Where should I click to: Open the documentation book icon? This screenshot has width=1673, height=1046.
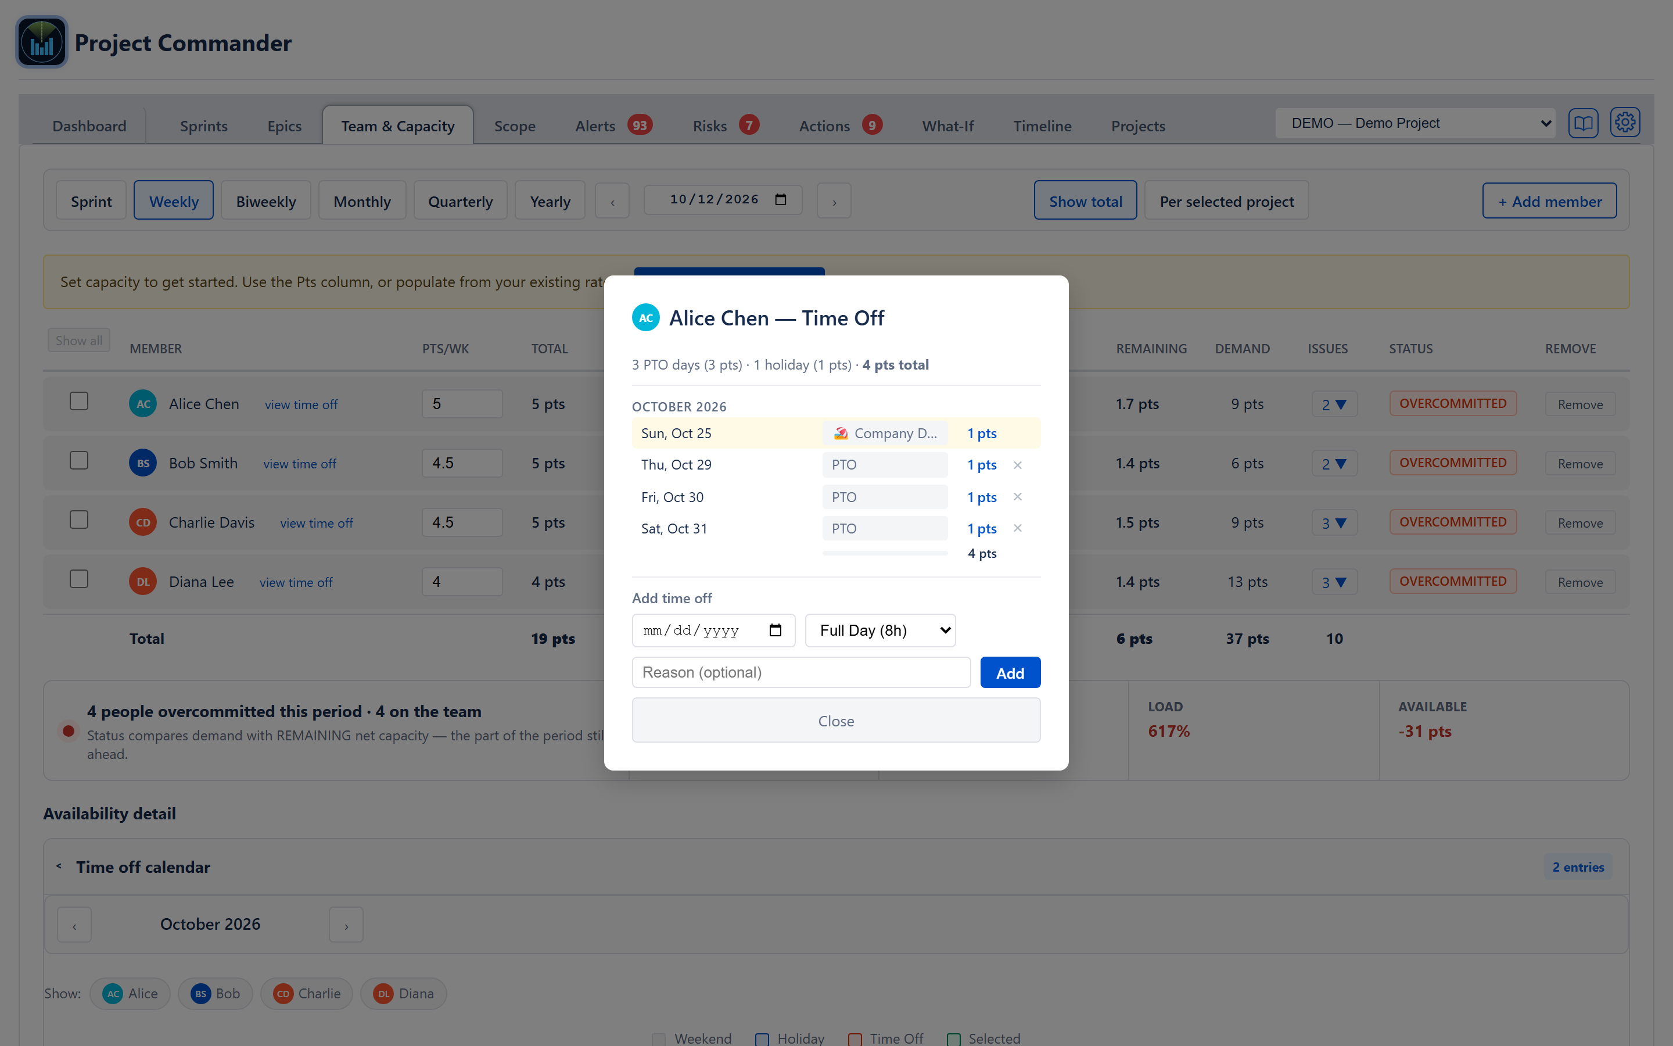(x=1583, y=123)
